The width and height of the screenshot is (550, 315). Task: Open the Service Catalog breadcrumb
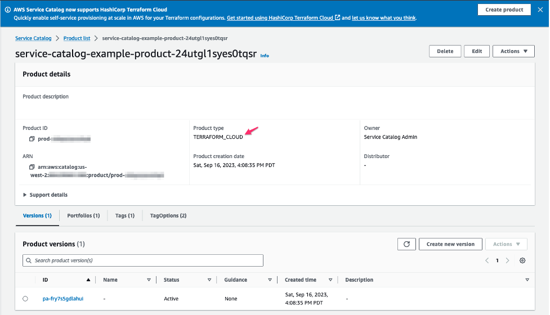pyautogui.click(x=33, y=38)
